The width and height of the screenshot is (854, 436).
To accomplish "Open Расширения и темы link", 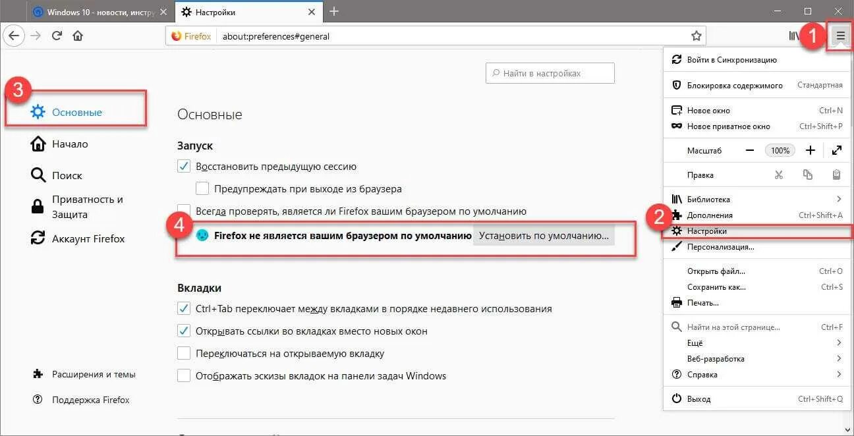I will tap(84, 374).
